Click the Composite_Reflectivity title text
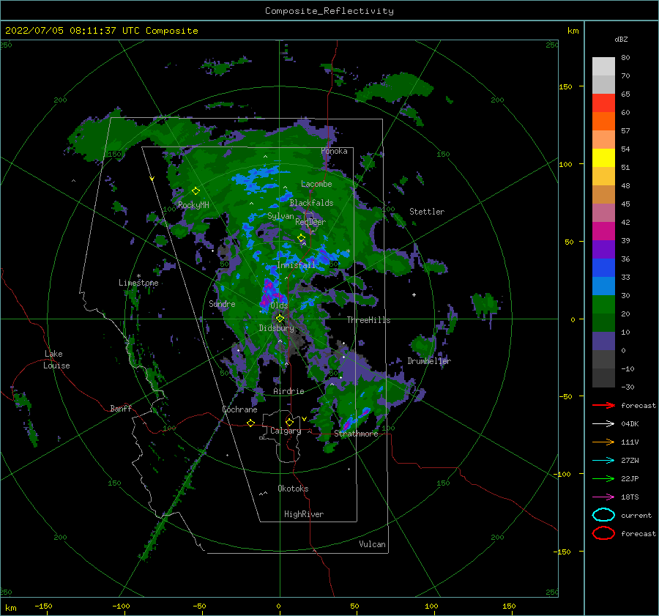This screenshot has width=659, height=616. click(x=329, y=11)
